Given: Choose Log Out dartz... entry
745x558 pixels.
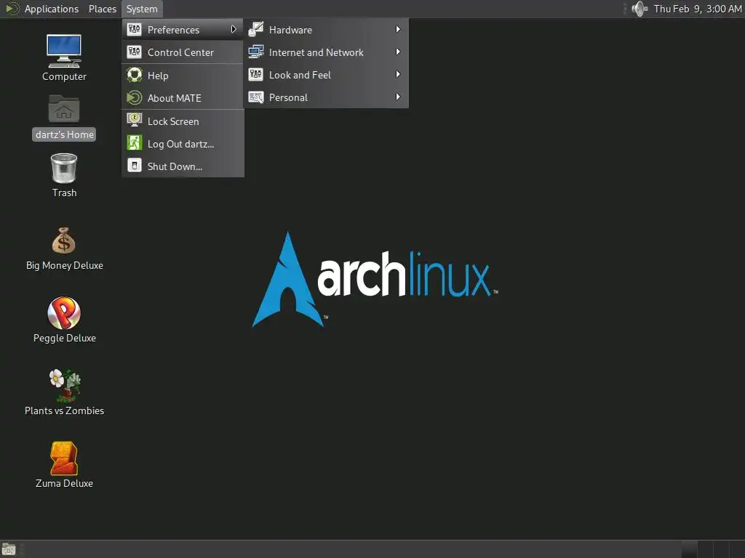Looking at the screenshot, I should [x=183, y=144].
